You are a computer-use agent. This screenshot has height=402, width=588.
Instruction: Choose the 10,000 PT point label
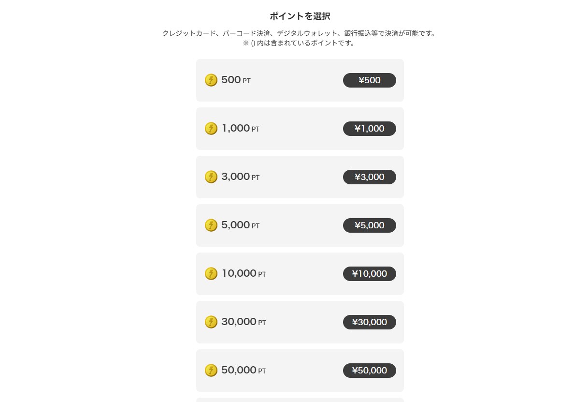(244, 274)
